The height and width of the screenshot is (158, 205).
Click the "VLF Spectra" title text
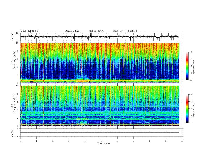(29, 31)
